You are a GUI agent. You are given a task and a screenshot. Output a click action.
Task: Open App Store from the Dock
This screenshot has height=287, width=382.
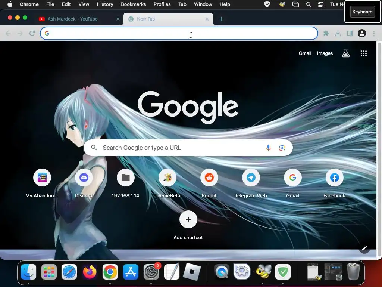coord(131,272)
